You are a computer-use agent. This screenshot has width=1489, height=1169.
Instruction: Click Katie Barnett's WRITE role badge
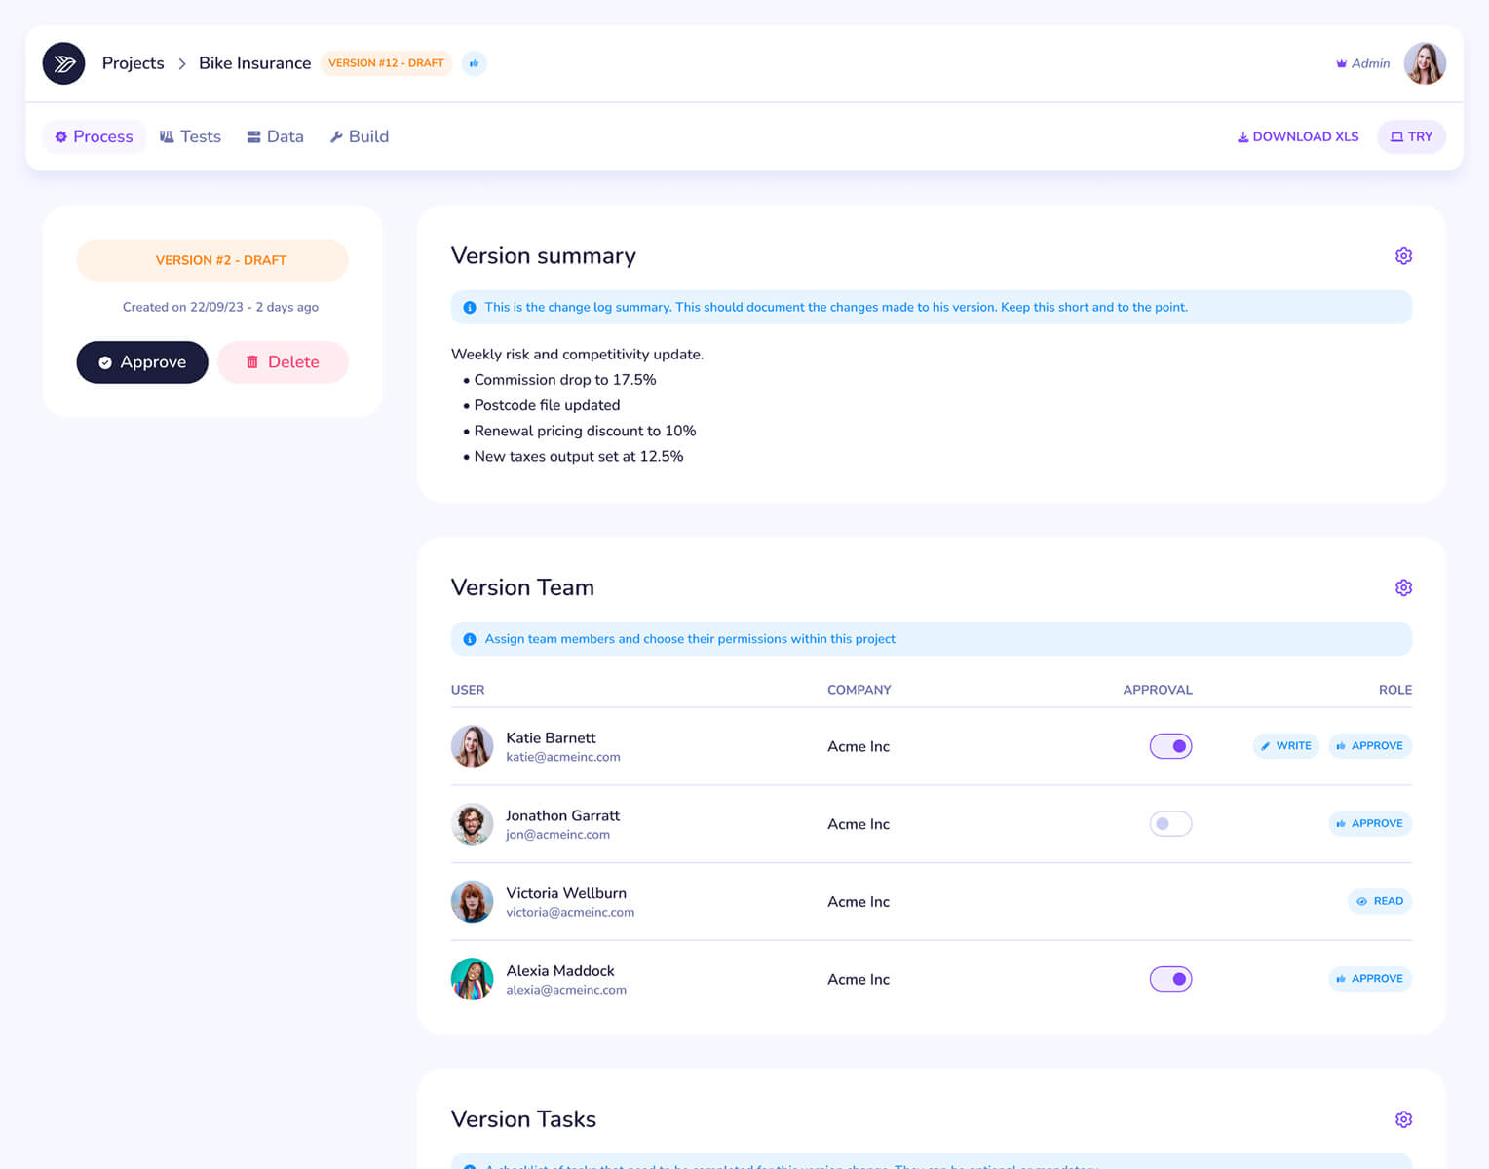click(1285, 746)
